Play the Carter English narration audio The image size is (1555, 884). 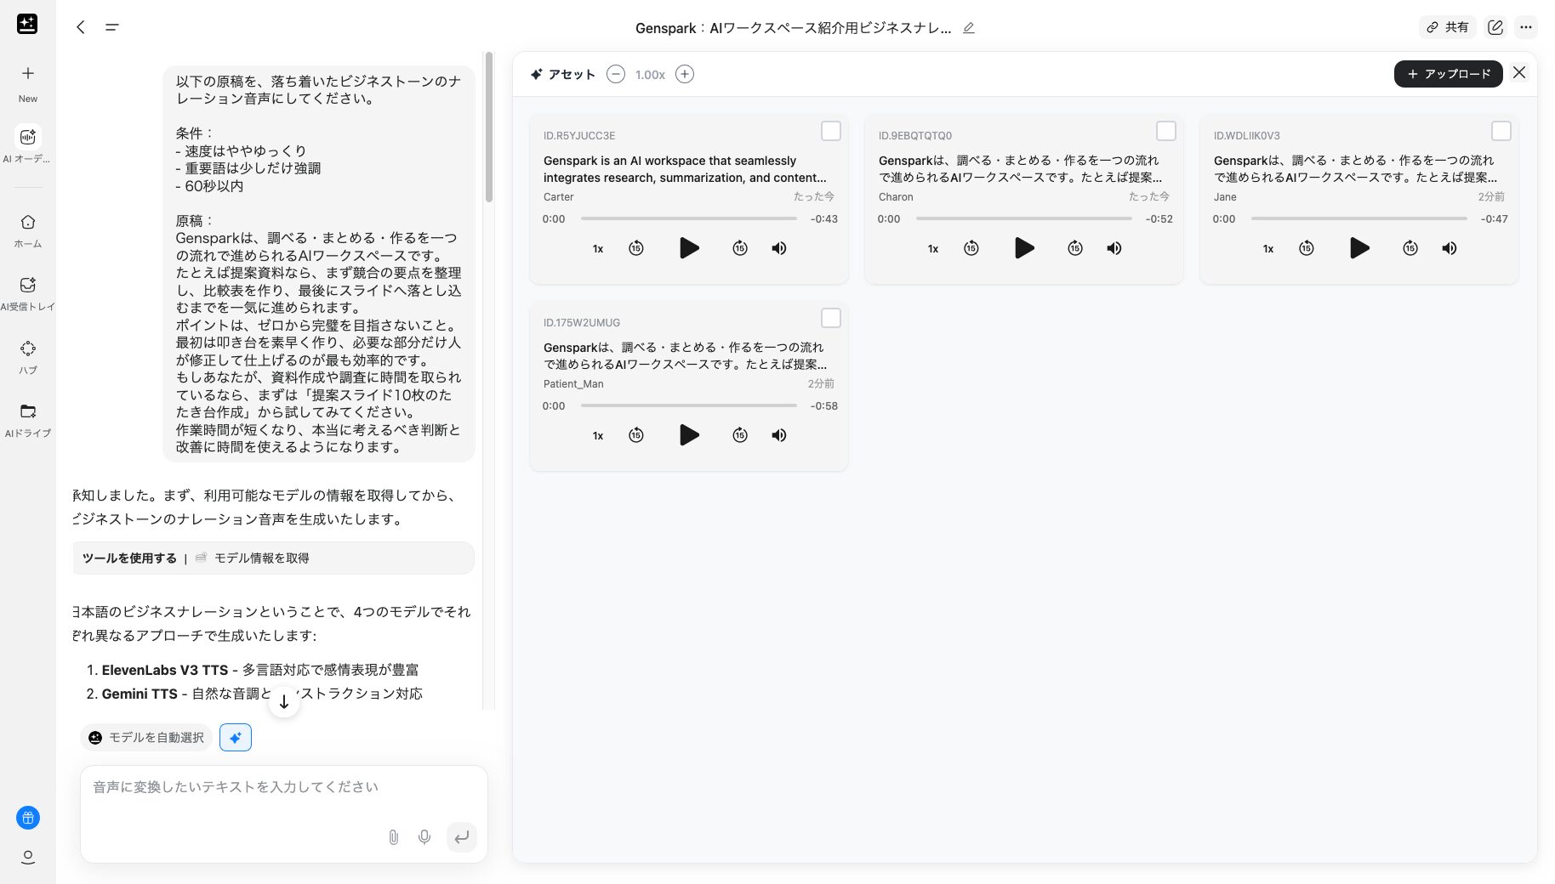point(689,248)
